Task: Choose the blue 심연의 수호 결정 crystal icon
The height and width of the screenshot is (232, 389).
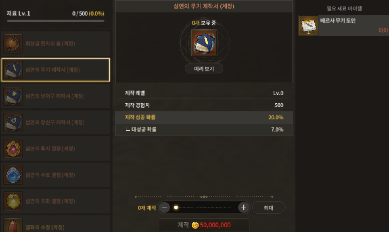Action: coord(13,175)
